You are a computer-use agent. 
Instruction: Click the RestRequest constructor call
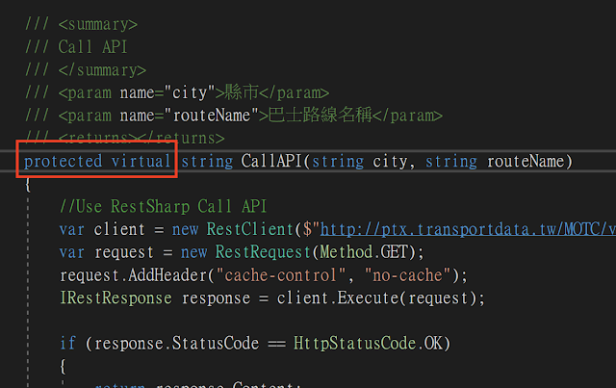(x=263, y=252)
